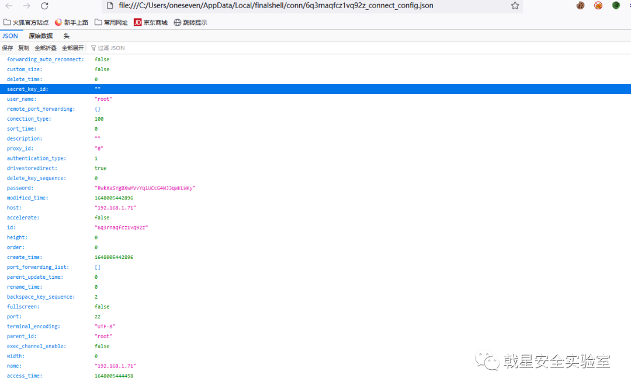The image size is (631, 389).
Task: Select the accelerate key
Action: 23,218
